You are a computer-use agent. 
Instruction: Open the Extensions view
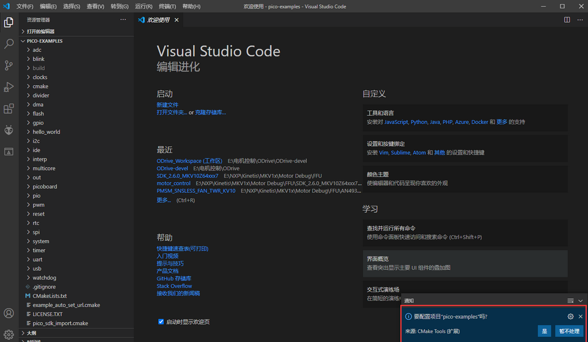coord(9,108)
